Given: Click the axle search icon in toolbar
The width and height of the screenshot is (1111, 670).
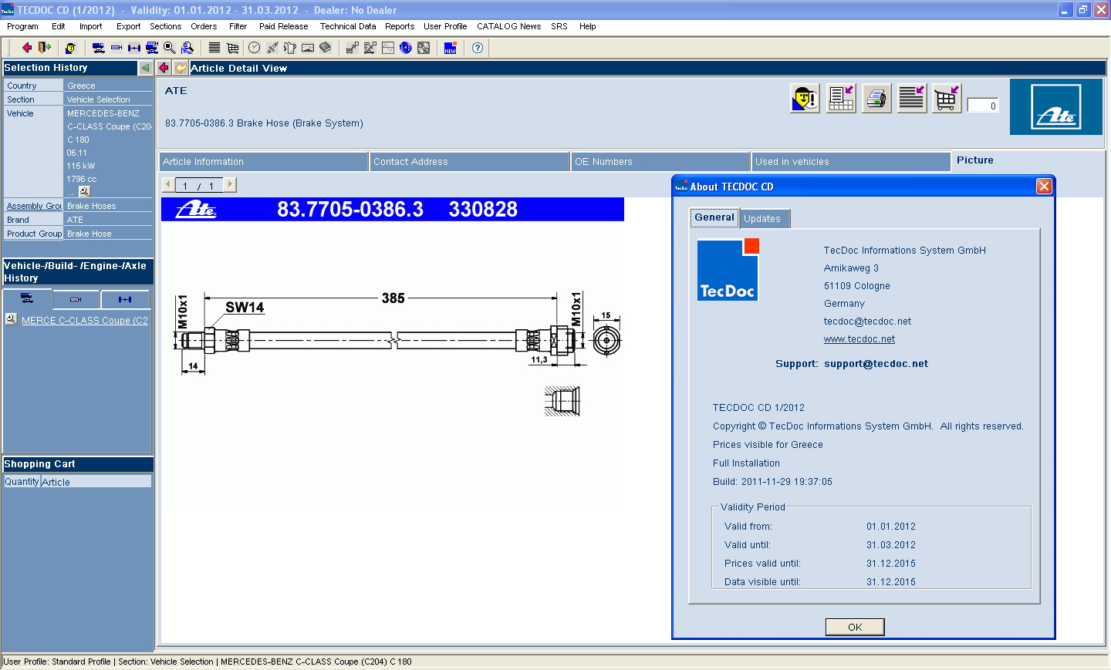Looking at the screenshot, I should [134, 48].
